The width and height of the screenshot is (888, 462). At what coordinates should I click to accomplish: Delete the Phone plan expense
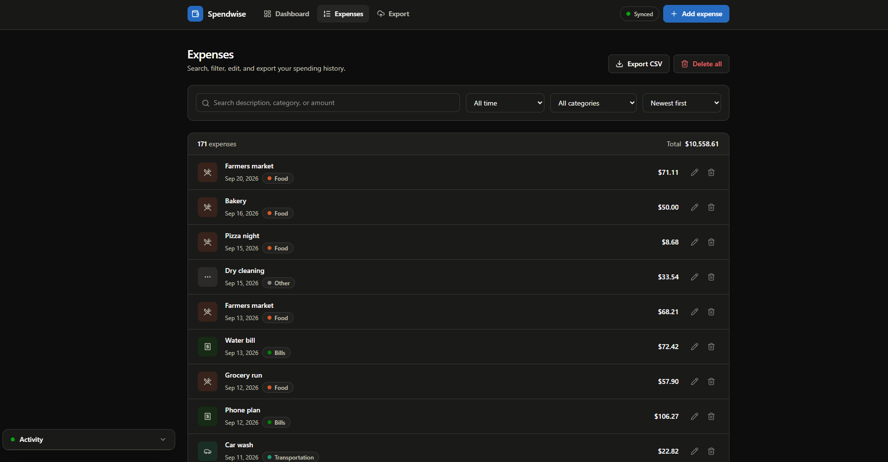pyautogui.click(x=711, y=416)
